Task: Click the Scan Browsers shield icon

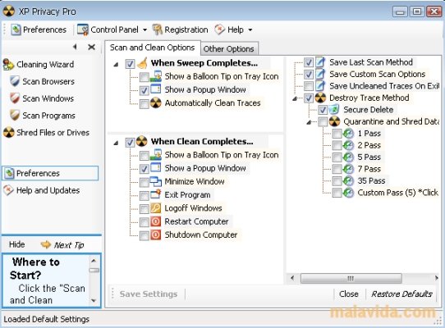Action: [15, 81]
